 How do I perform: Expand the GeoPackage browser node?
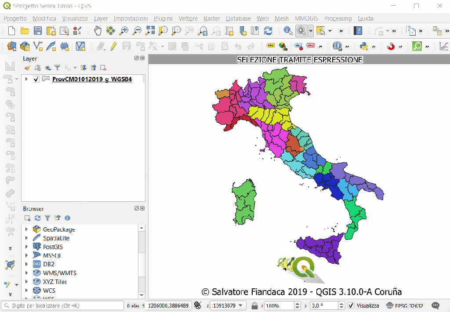coord(26,229)
